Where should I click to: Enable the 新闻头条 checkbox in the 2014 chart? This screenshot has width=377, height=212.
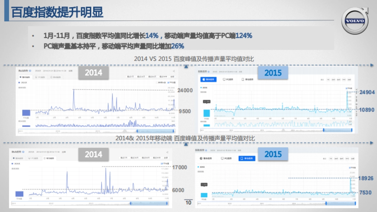[157, 83]
